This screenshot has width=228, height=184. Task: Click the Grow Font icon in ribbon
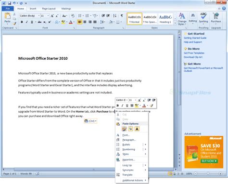52,16
